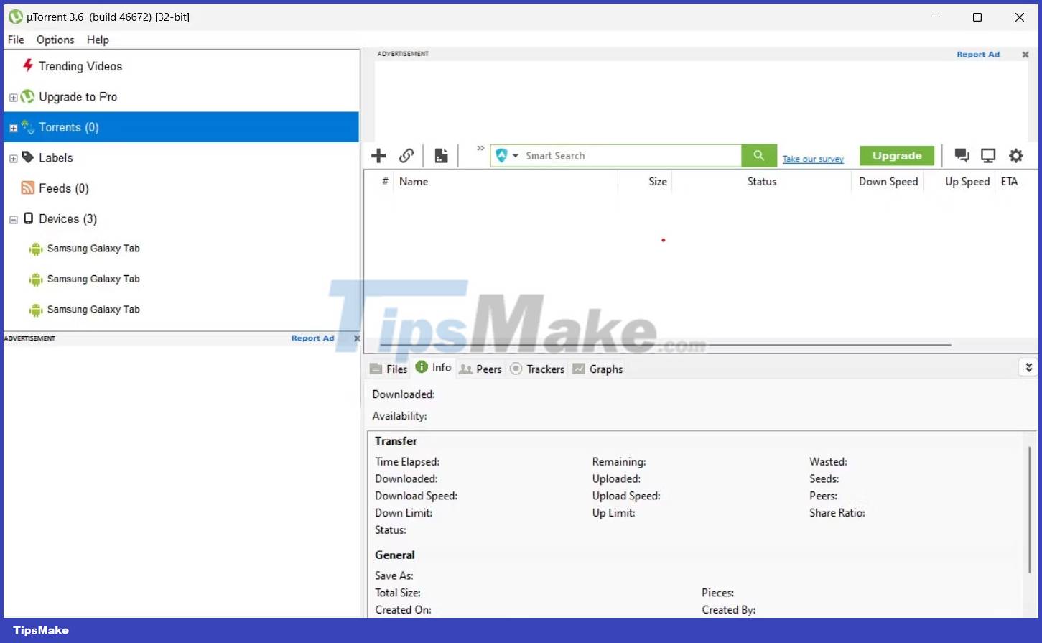Click the green search magnifier icon
The image size is (1042, 643).
759,155
